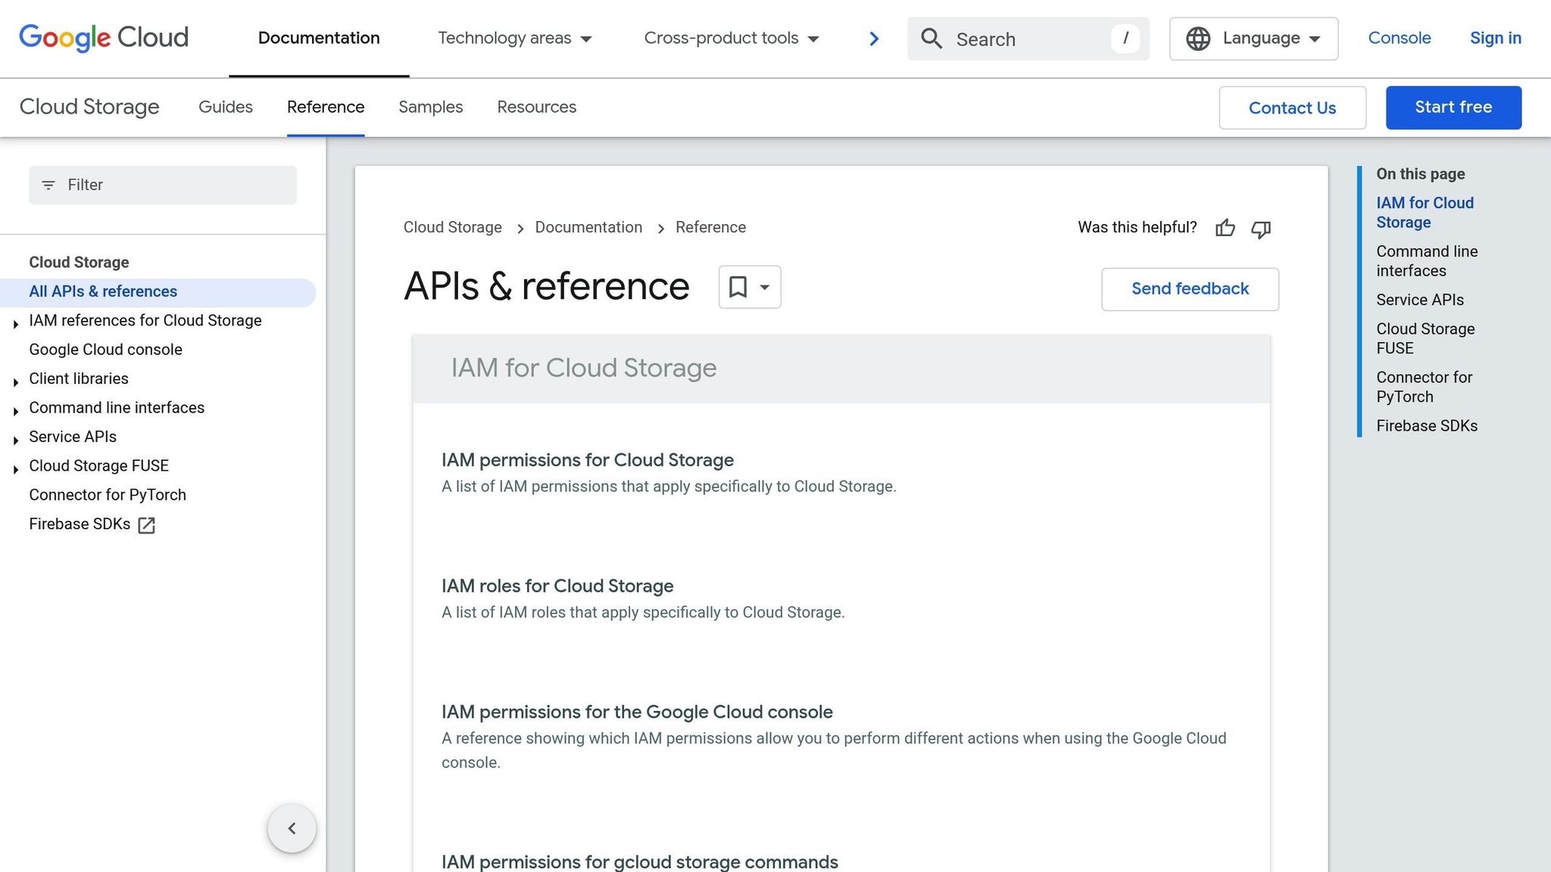
Task: Open Technology areas dropdown
Action: pyautogui.click(x=514, y=39)
